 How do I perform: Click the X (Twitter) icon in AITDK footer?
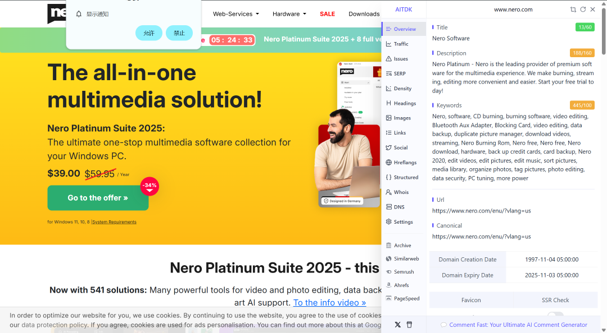pyautogui.click(x=397, y=325)
